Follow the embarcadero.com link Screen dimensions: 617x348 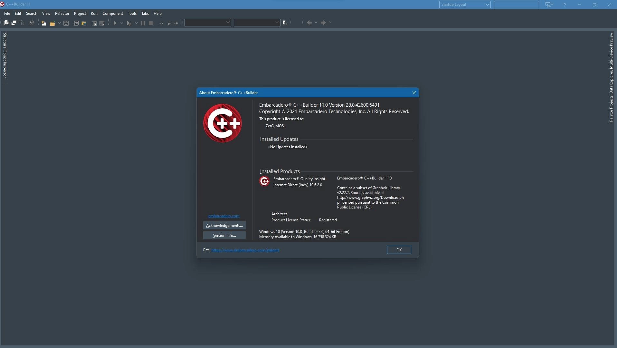click(224, 216)
